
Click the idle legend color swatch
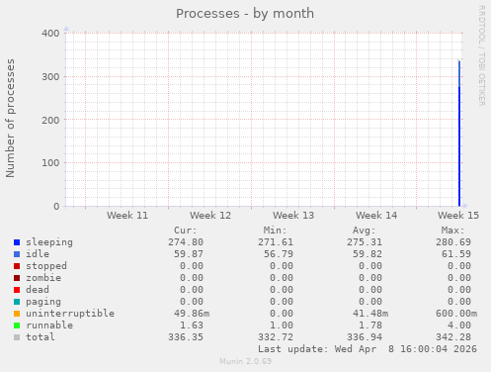[x=17, y=254]
